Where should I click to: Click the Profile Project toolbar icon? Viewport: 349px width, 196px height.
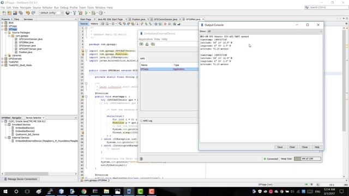(101, 13)
